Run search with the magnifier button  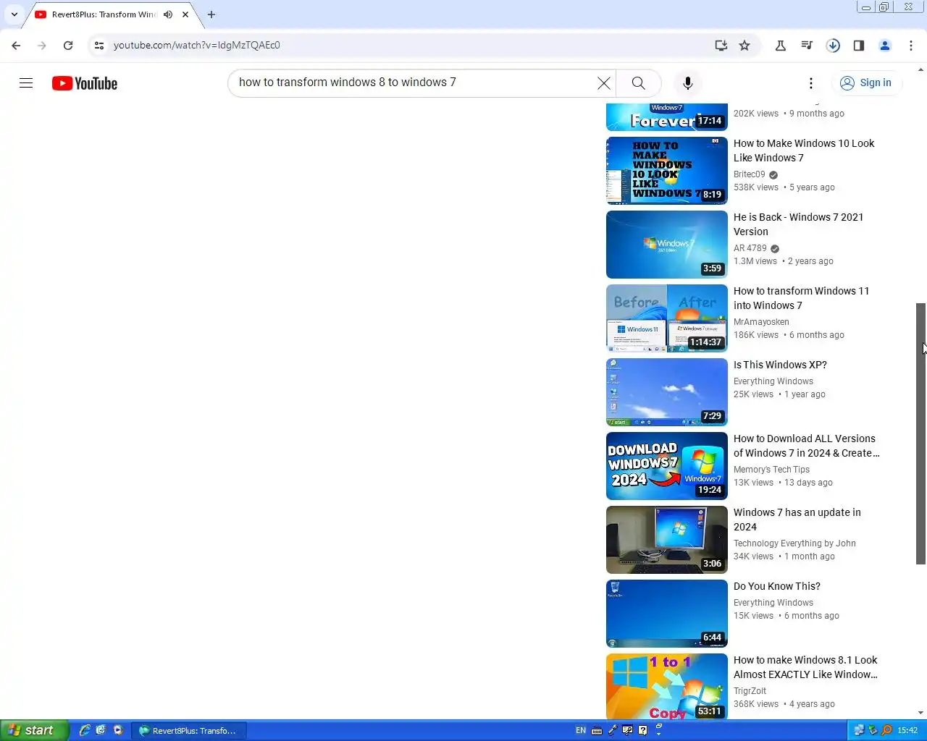coord(638,83)
